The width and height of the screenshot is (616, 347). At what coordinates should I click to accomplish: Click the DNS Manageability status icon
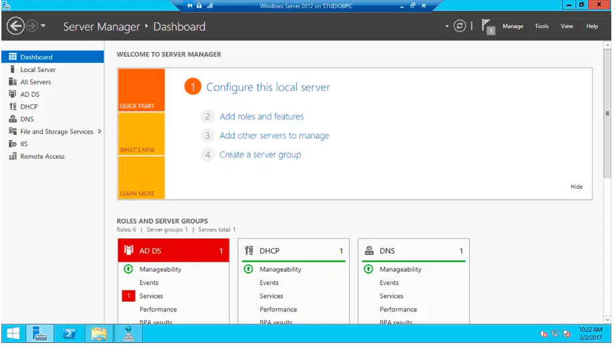(x=368, y=269)
